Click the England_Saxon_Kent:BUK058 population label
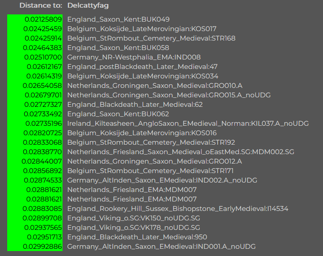This screenshot has height=256, width=323. (x=118, y=47)
